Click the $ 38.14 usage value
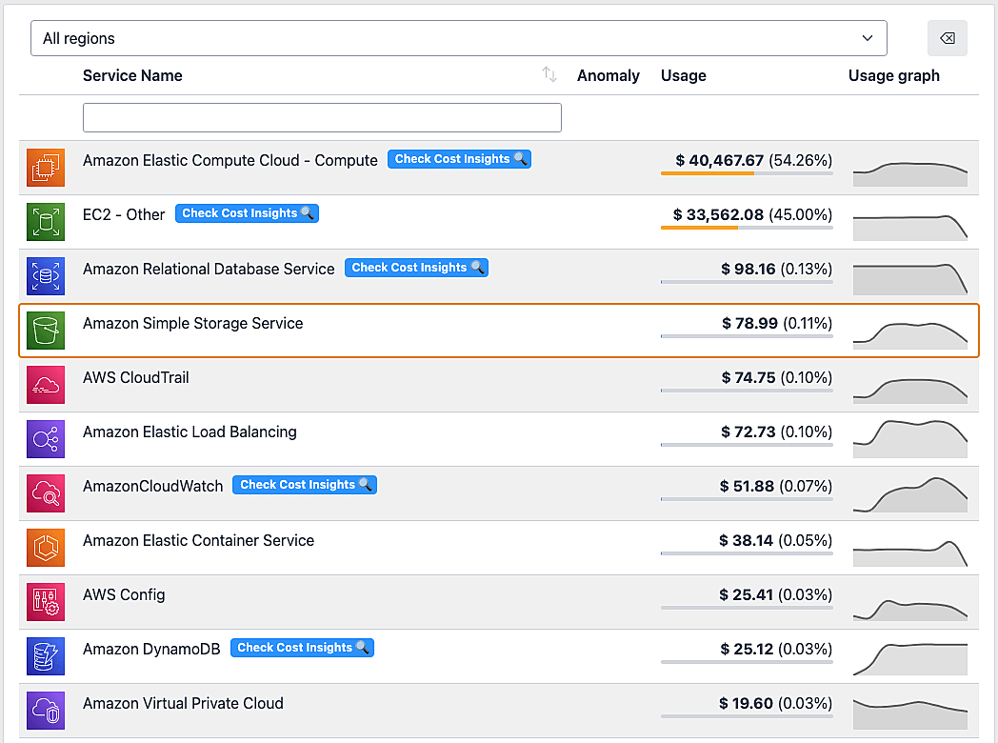 (746, 540)
